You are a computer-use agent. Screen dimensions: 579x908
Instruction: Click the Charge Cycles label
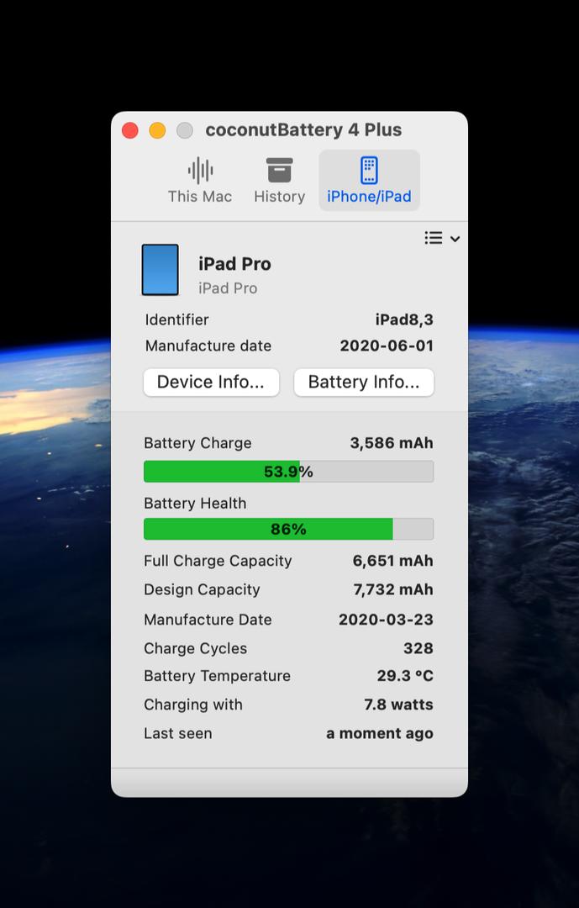pyautogui.click(x=195, y=648)
